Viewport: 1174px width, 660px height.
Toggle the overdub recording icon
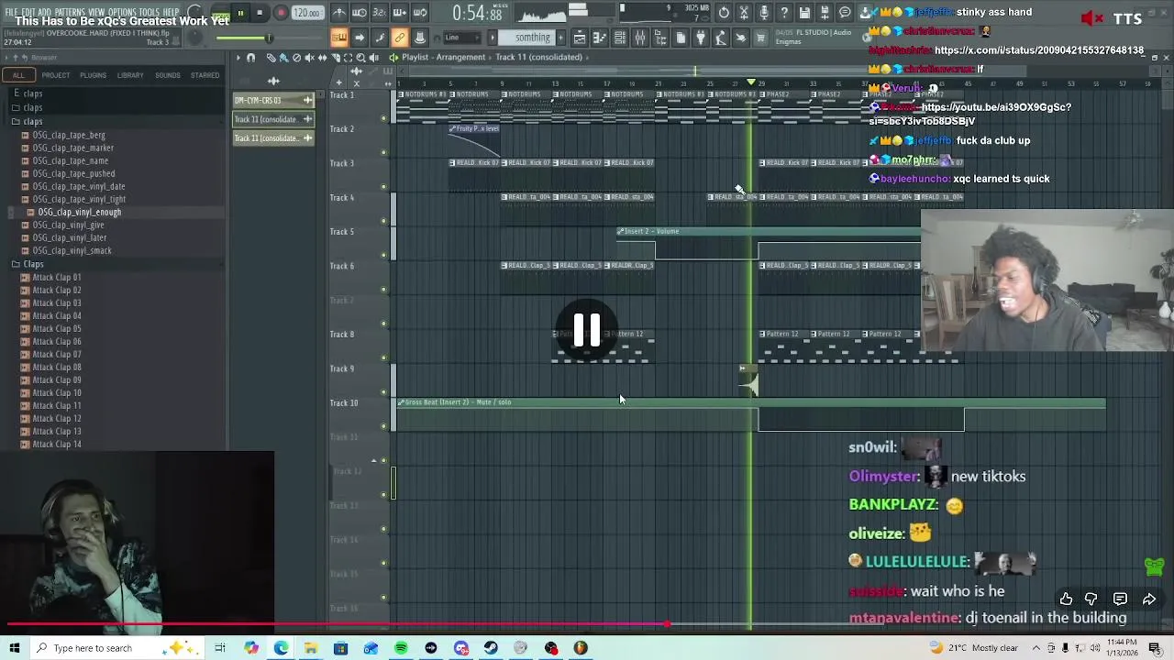click(x=400, y=13)
